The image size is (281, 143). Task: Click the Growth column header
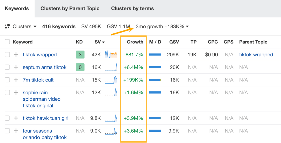pos(135,42)
